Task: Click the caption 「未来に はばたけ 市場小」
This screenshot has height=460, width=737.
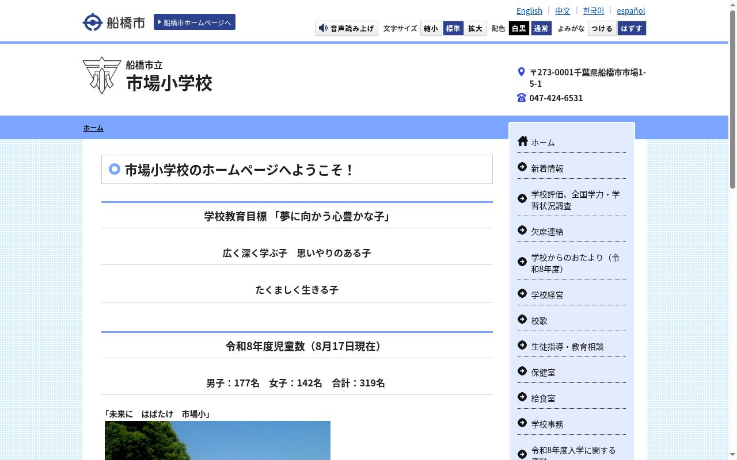Action: [x=157, y=414]
